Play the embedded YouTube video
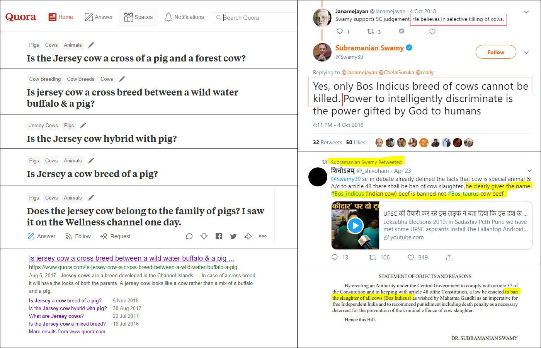541x348 pixels. [355, 225]
